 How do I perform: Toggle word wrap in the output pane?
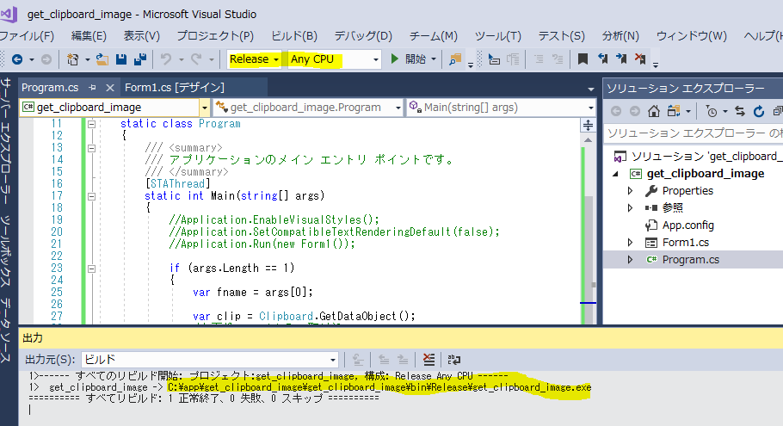click(453, 359)
